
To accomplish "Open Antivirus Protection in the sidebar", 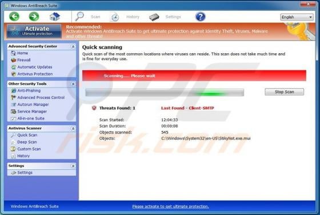I will pos(35,74).
